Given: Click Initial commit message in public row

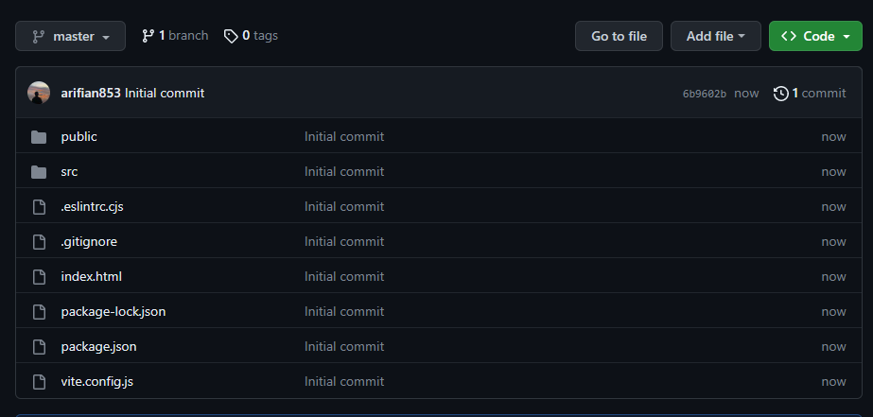Looking at the screenshot, I should point(344,136).
